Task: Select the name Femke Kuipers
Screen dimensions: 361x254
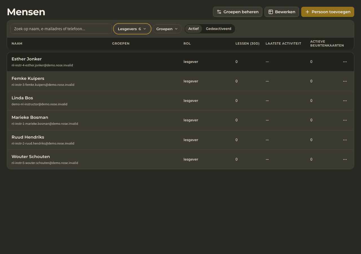Action: pos(28,78)
